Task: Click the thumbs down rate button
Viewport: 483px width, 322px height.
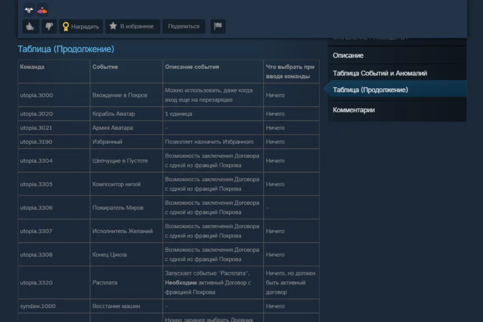Action: (48, 26)
